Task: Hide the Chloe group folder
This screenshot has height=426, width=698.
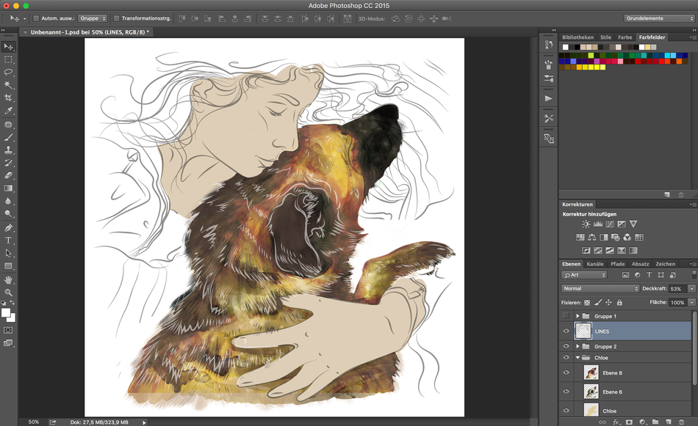Action: tap(566, 357)
